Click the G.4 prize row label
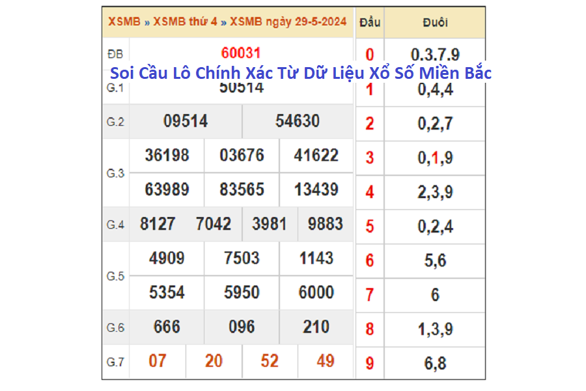 [x=115, y=225]
